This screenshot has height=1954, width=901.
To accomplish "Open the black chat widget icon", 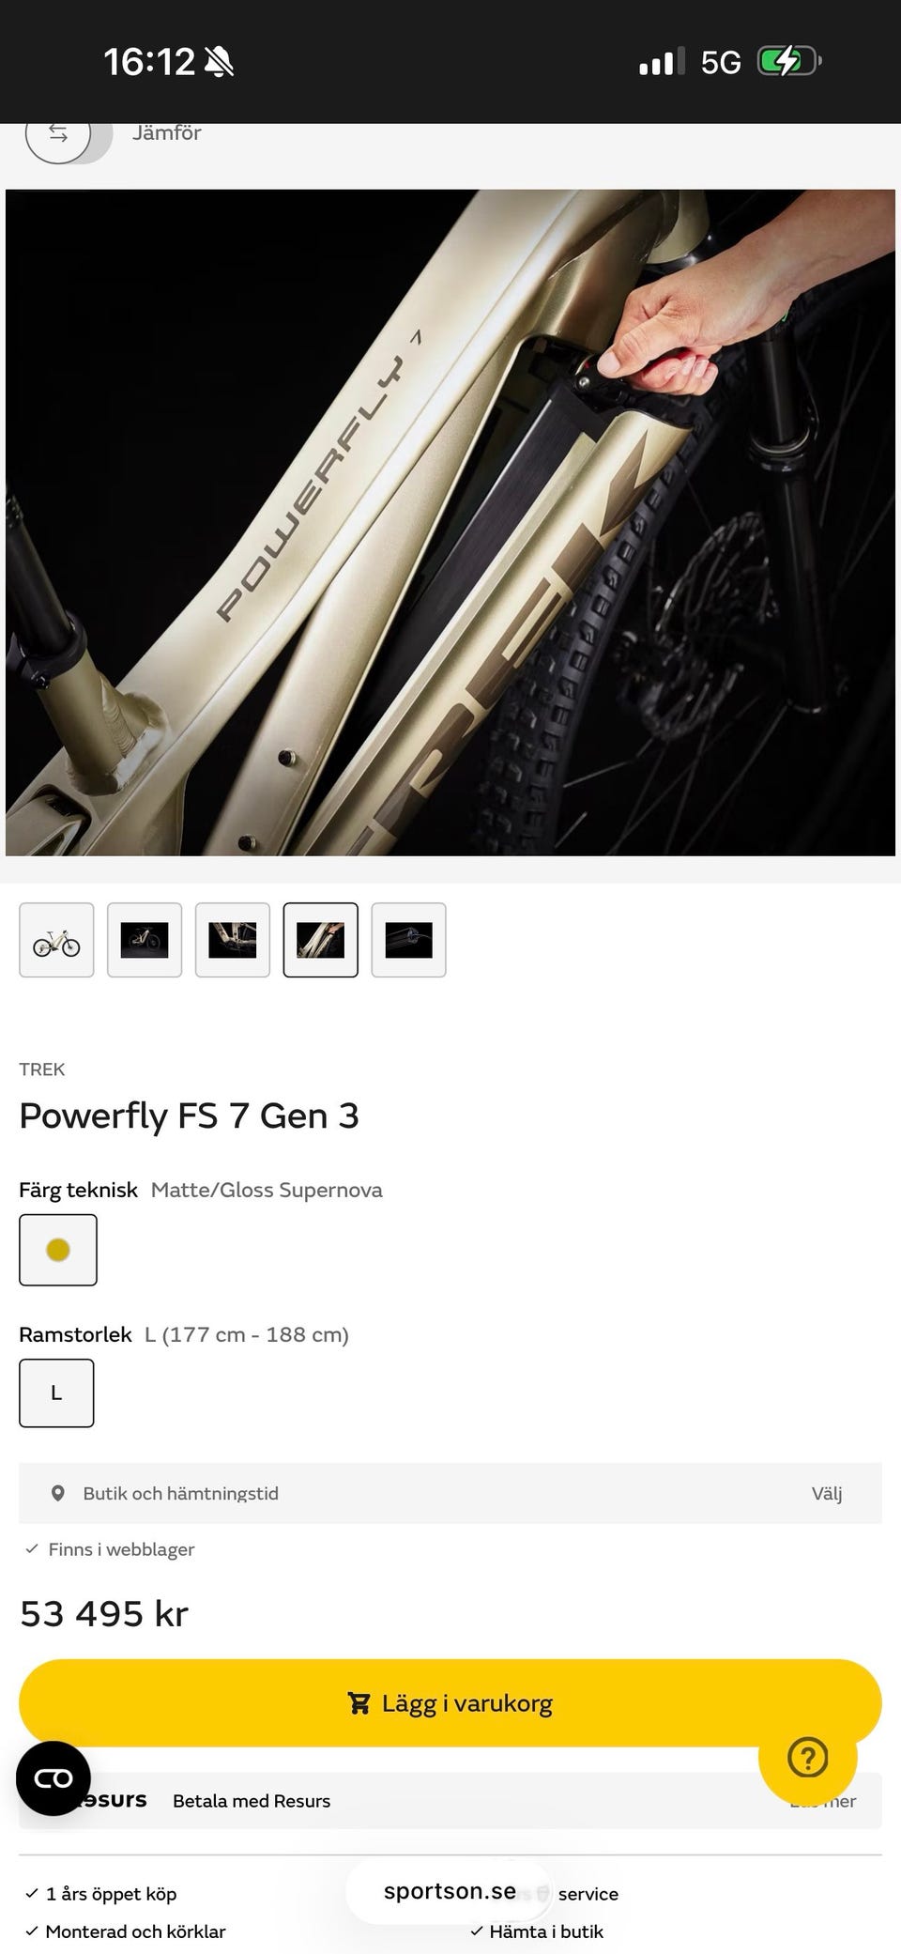I will coord(53,1778).
